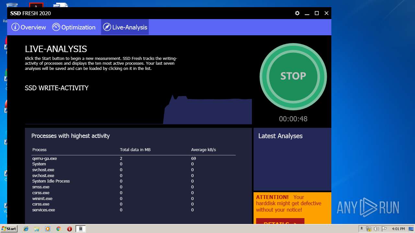Open Windows Media Player from taskbar

[x=48, y=229]
